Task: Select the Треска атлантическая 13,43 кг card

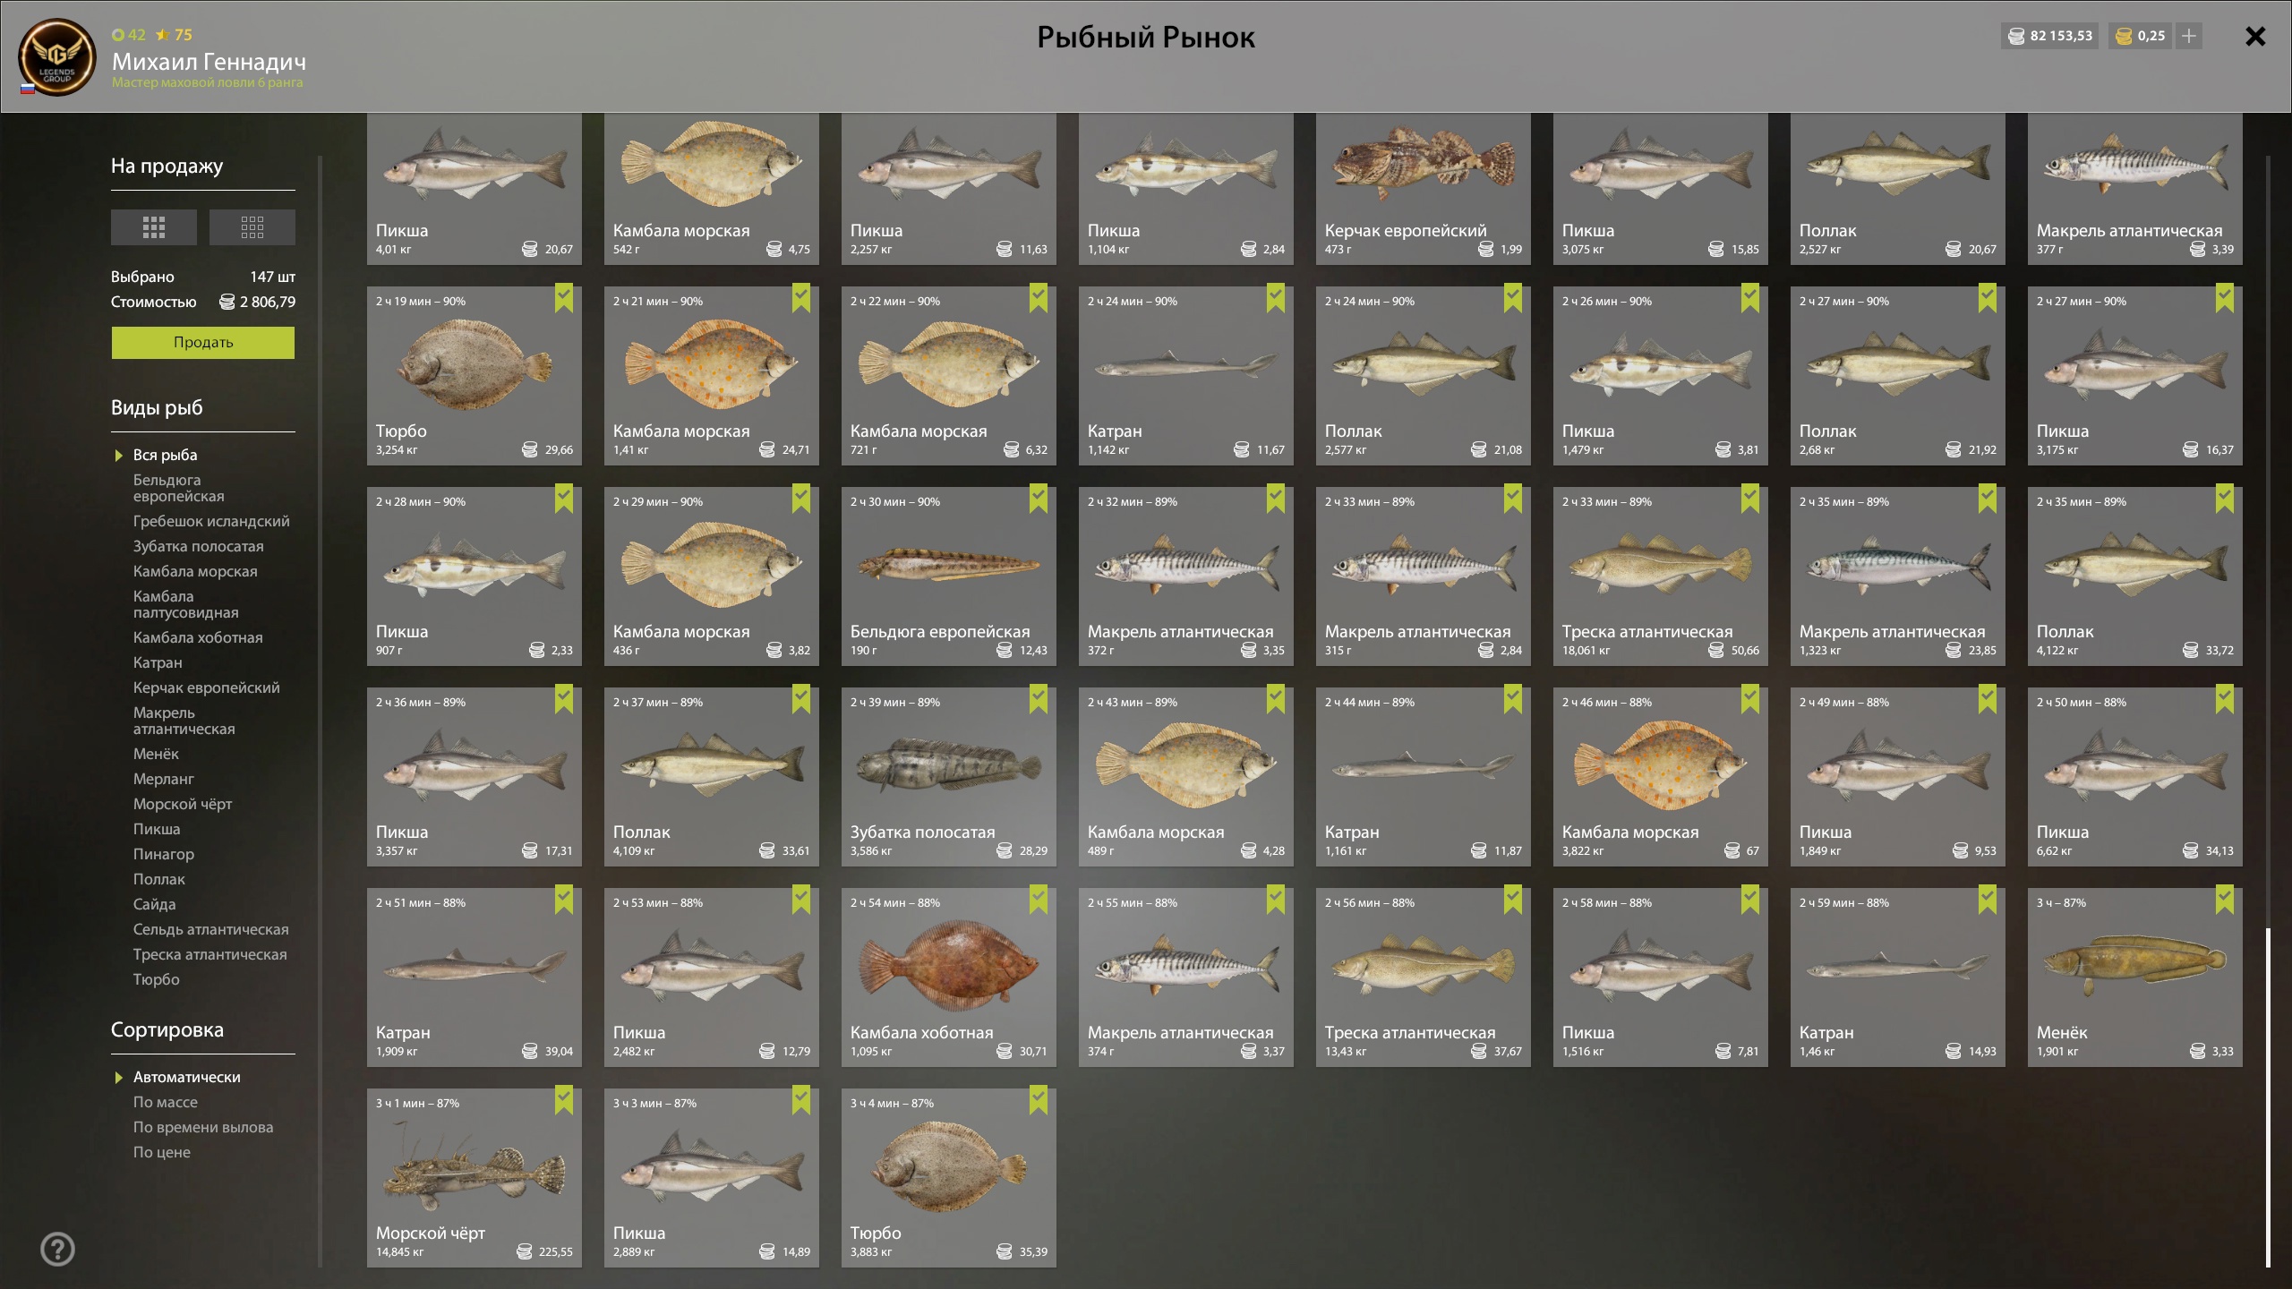Action: (1424, 977)
